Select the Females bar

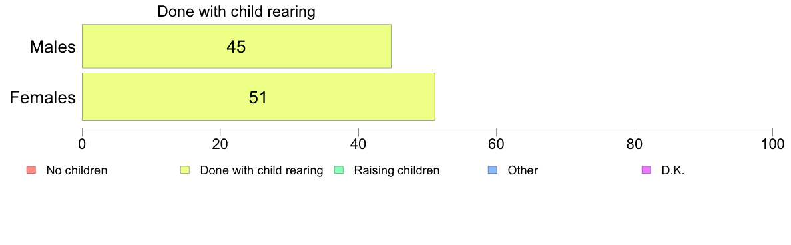click(x=258, y=97)
